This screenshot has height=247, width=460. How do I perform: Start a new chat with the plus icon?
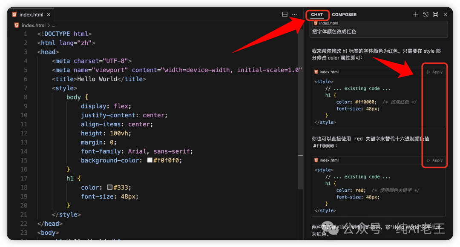[x=416, y=14]
